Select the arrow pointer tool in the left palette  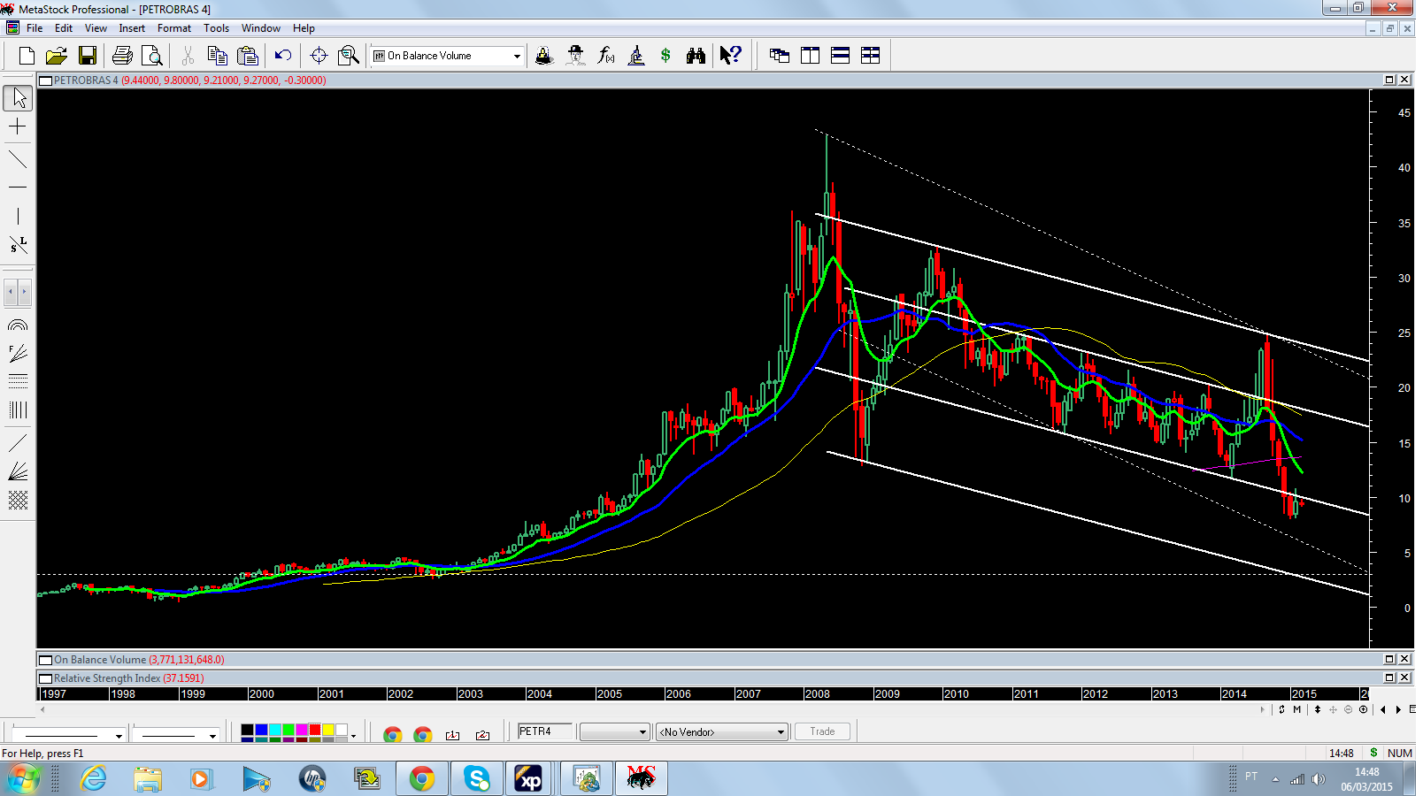click(18, 97)
